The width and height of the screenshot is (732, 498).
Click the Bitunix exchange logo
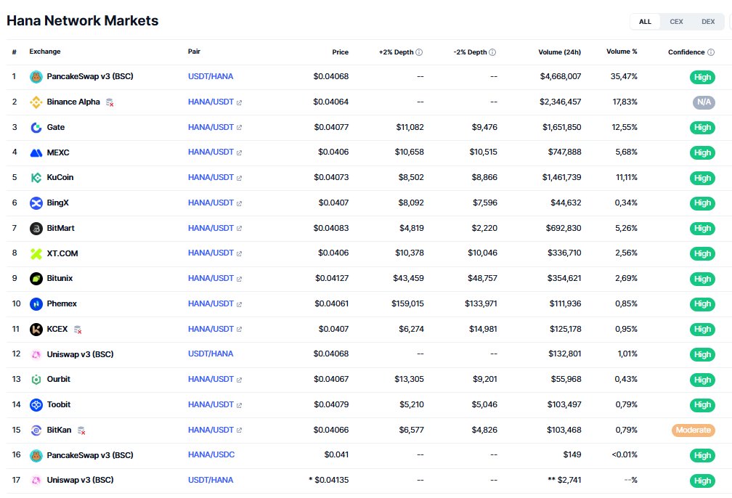coord(36,279)
